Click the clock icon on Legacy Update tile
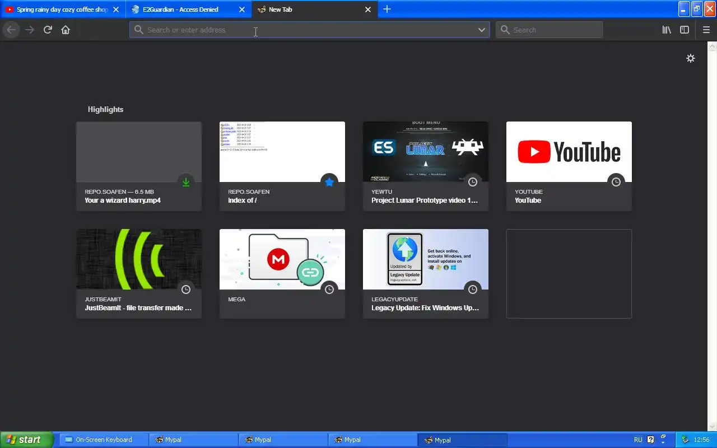This screenshot has height=448, width=717. [473, 290]
